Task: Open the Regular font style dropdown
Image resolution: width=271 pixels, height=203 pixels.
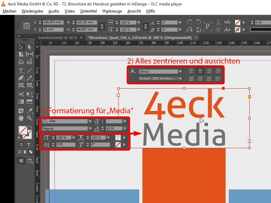Action: pos(89,128)
